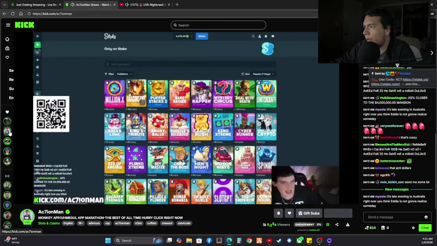Toggle follow heart for Ac7ionMan

coord(289,213)
